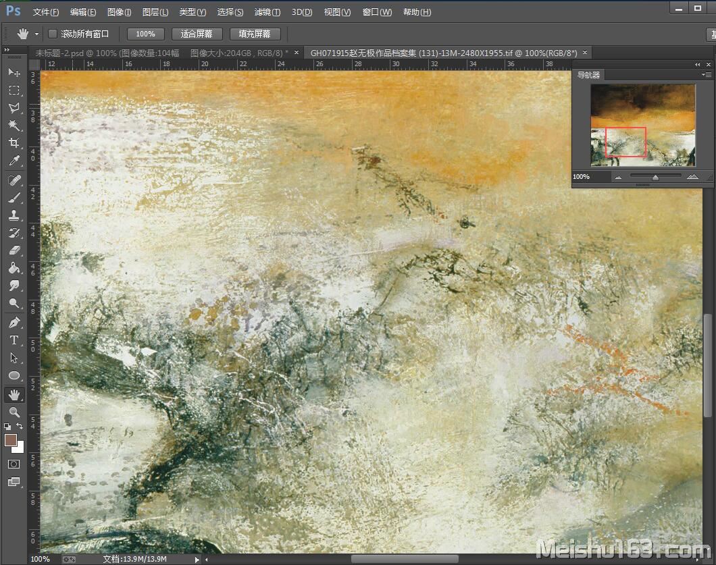The height and width of the screenshot is (565, 716).
Task: Click the Navigator zoom out button
Action: (x=618, y=177)
